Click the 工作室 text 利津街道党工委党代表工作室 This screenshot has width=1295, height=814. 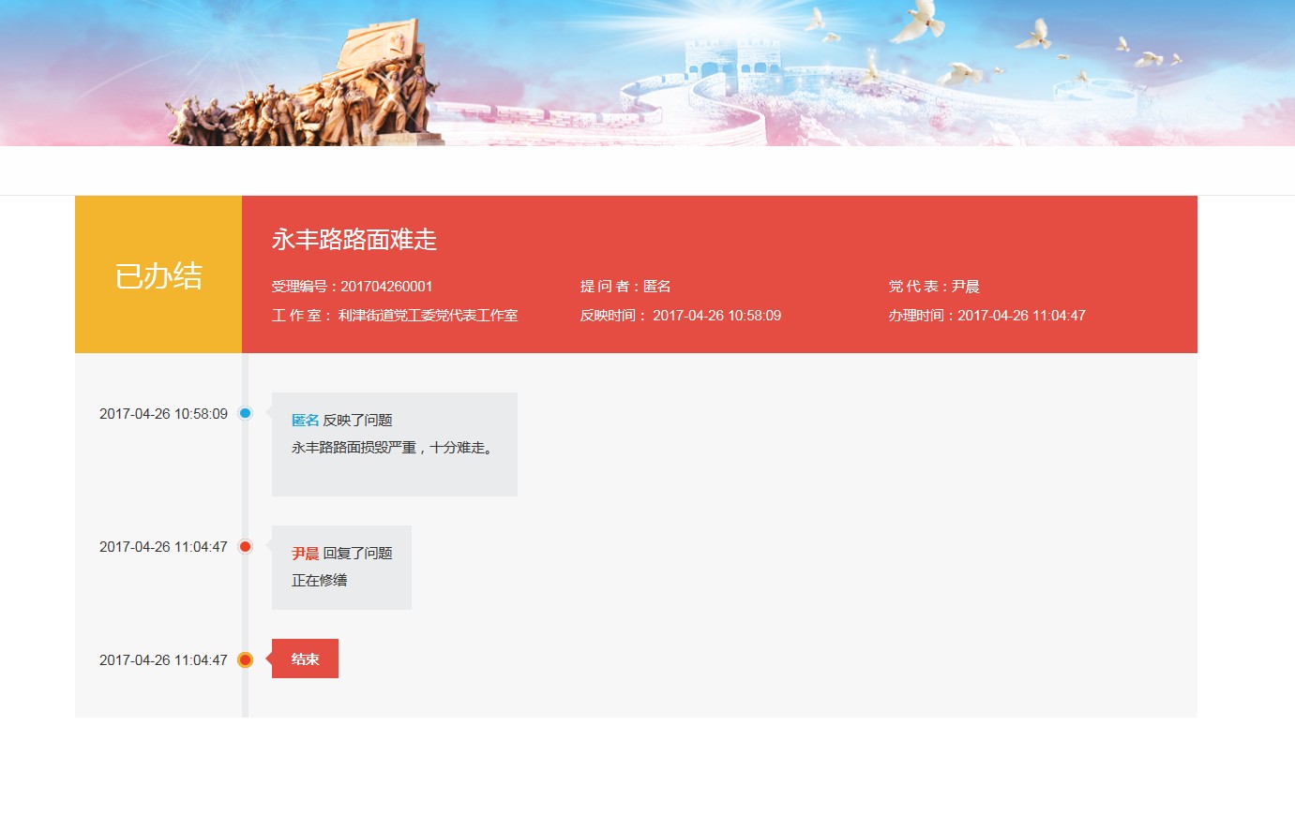point(428,316)
